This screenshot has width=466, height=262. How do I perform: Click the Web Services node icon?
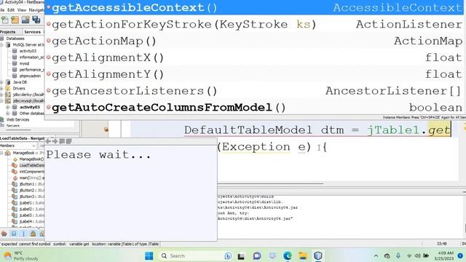click(x=2, y=119)
